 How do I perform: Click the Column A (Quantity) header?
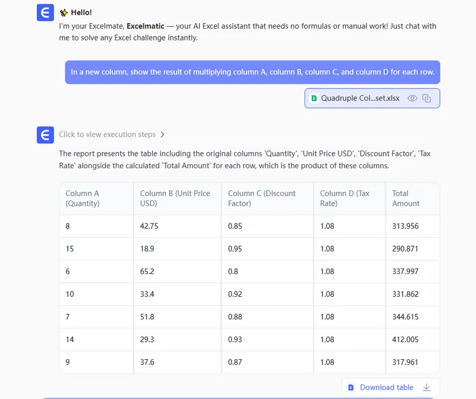83,198
